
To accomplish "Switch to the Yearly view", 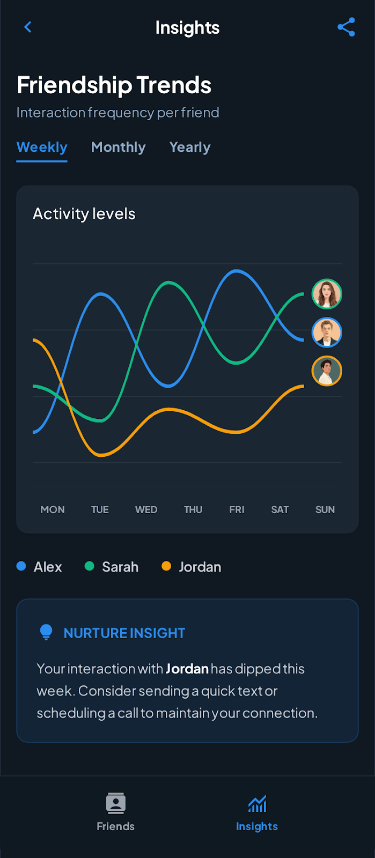I will [x=189, y=147].
